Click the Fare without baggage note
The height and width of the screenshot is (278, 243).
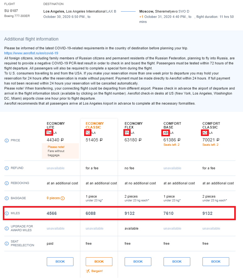(56, 153)
